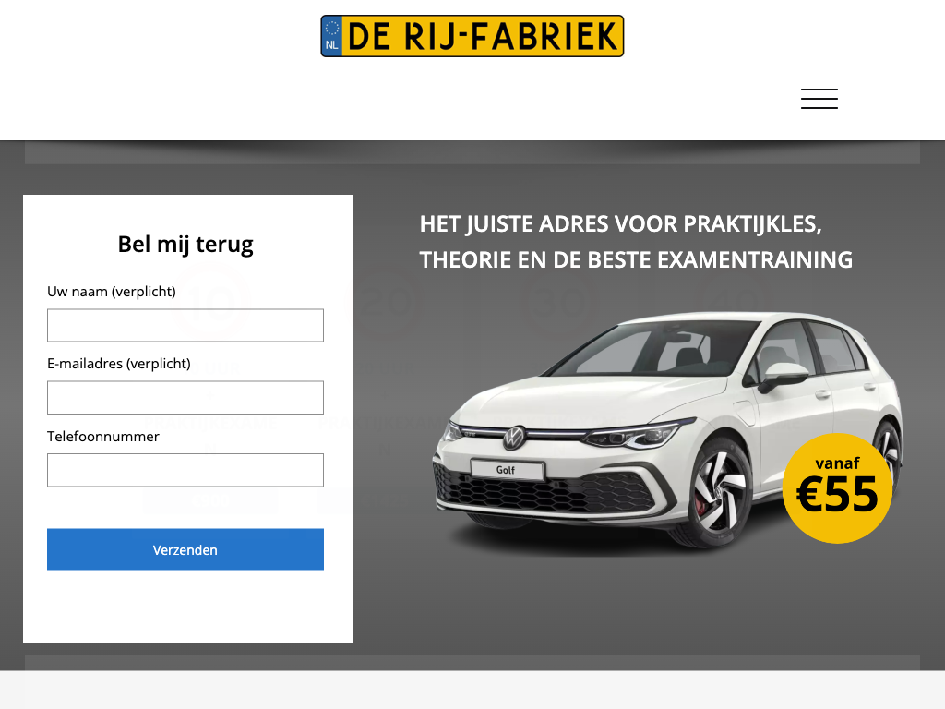Focus the Uw naam input field
The image size is (945, 709).
[x=185, y=326]
